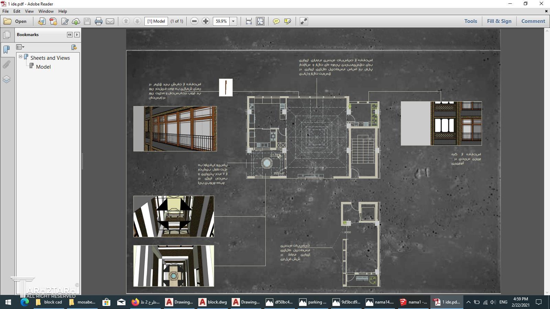Open the Attachments paperclip panel

(x=7, y=64)
